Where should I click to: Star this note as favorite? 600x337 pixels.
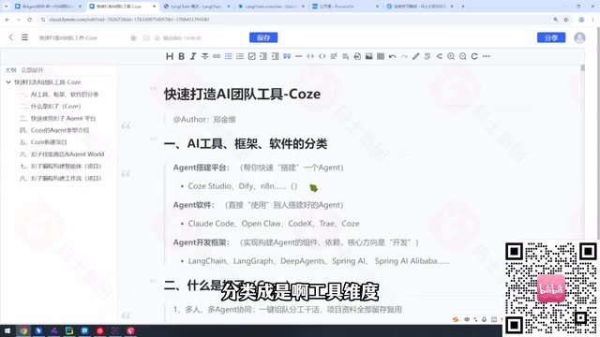(133, 37)
